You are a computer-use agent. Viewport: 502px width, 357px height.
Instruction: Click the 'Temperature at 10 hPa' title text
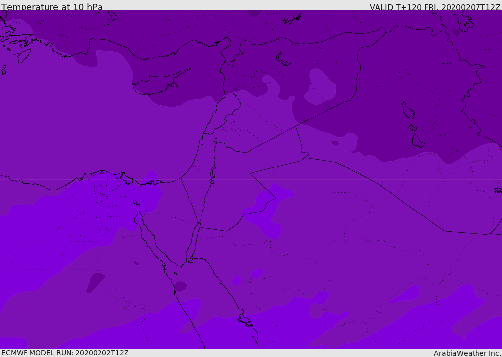point(52,7)
